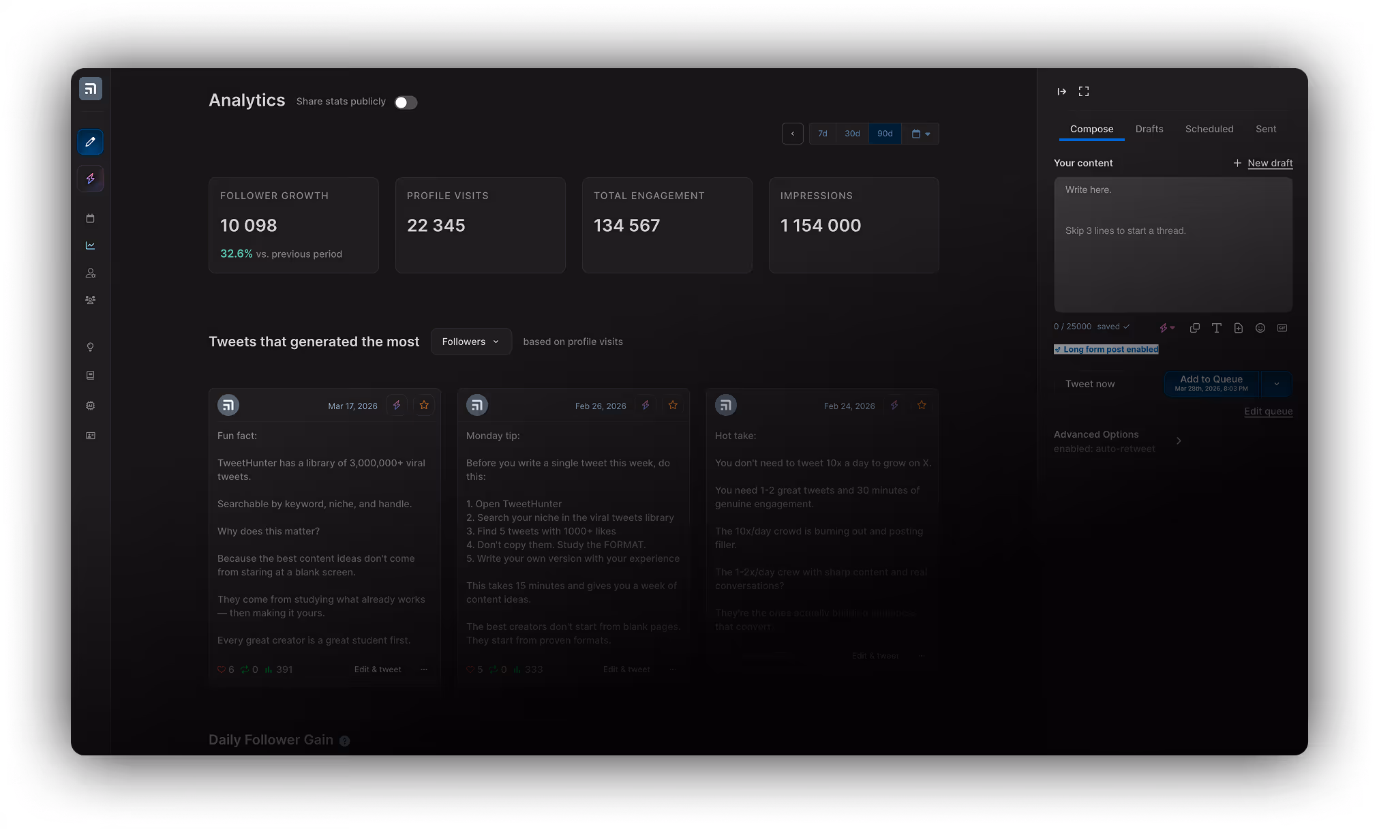Enter fullscreen composer mode
1379x829 pixels.
pyautogui.click(x=1084, y=91)
